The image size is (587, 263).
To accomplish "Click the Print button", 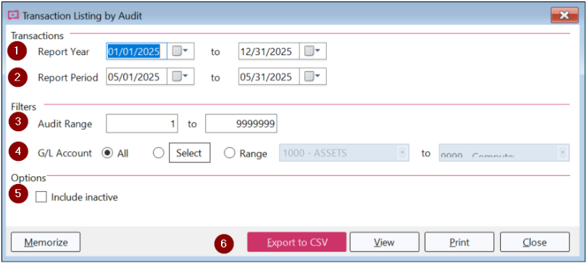I will coord(459,242).
